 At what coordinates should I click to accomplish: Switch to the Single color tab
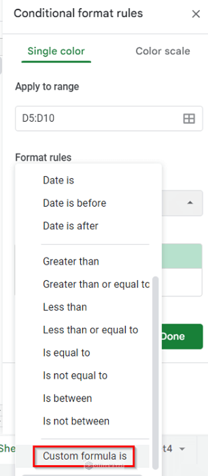(x=56, y=51)
